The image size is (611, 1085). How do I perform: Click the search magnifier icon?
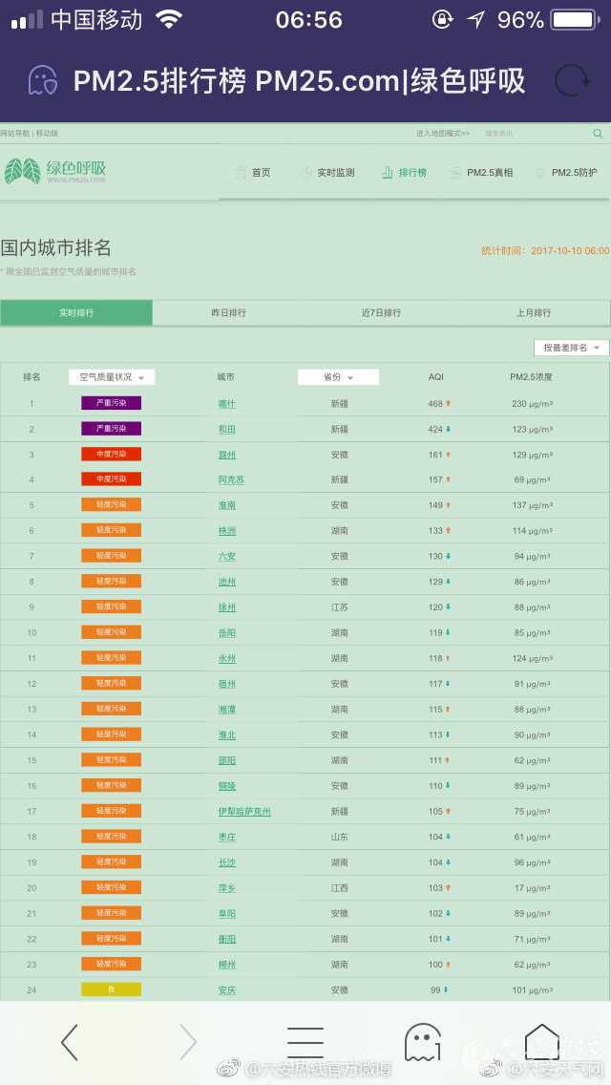[598, 134]
